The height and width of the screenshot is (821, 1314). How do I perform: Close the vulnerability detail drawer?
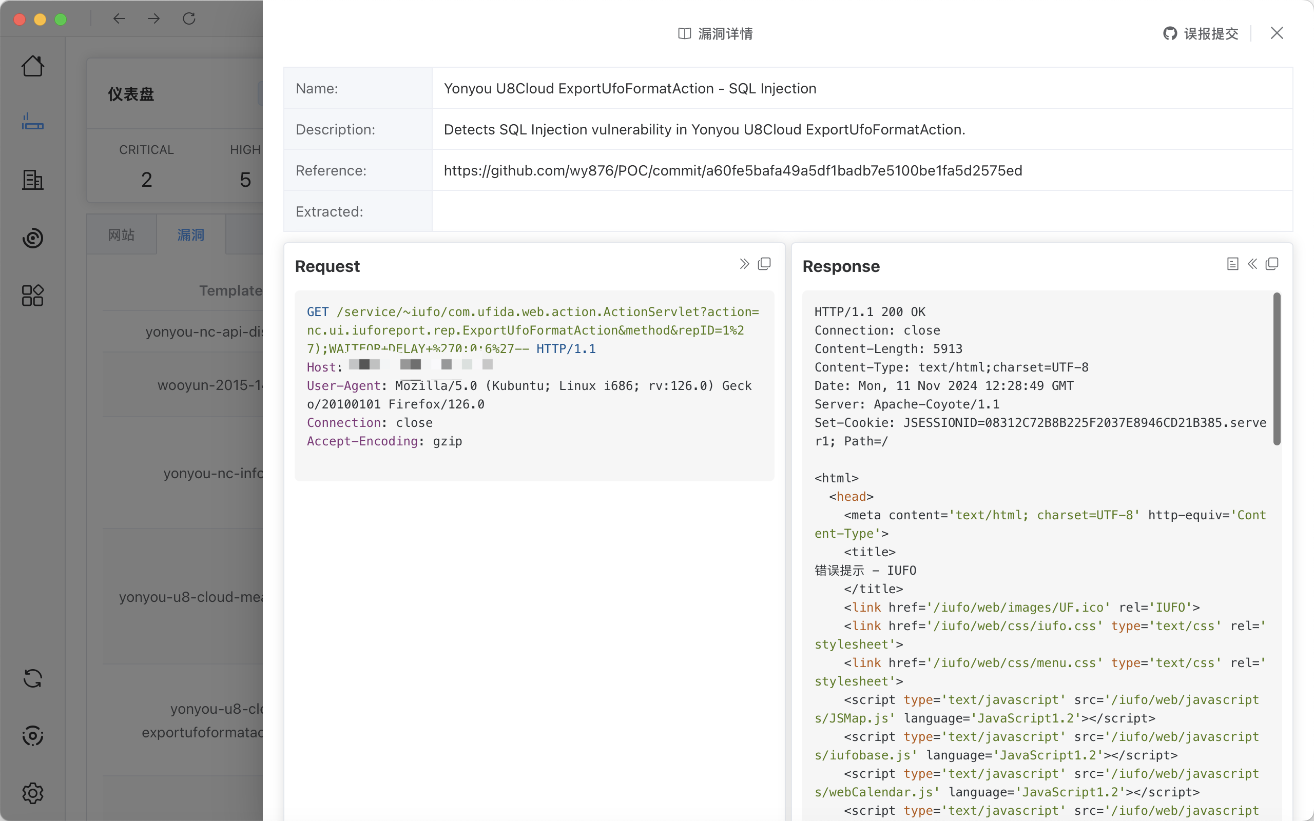tap(1277, 33)
